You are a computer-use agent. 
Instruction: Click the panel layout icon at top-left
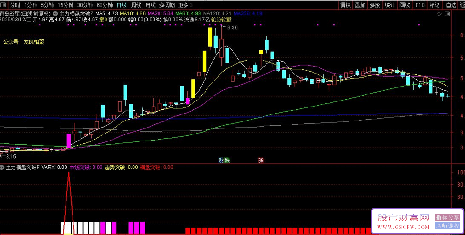pyautogui.click(x=4, y=5)
